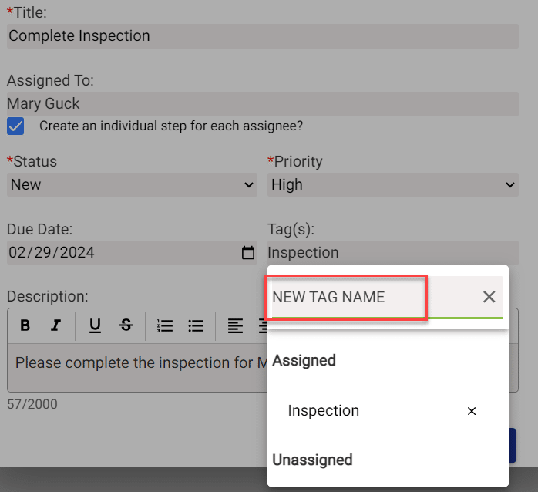Toggle italic formatting in description toolbar

tap(55, 325)
